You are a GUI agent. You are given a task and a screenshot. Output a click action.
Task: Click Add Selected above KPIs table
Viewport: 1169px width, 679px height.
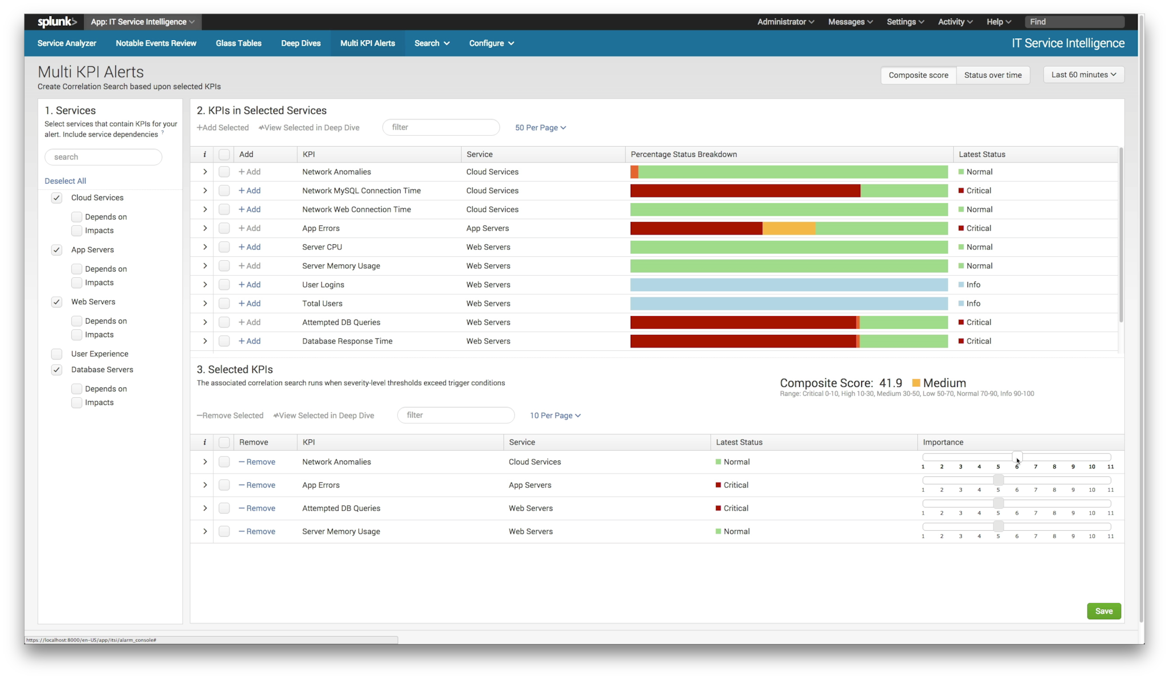click(x=223, y=128)
